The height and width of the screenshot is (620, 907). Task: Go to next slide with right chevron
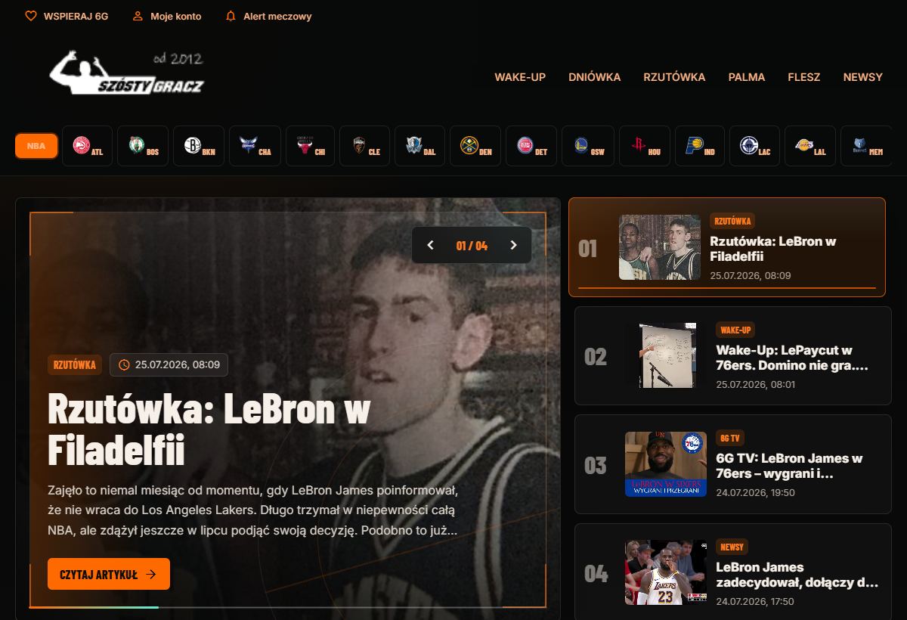[514, 245]
